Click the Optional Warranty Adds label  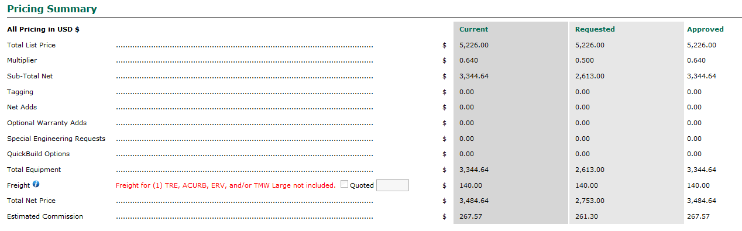coord(47,123)
